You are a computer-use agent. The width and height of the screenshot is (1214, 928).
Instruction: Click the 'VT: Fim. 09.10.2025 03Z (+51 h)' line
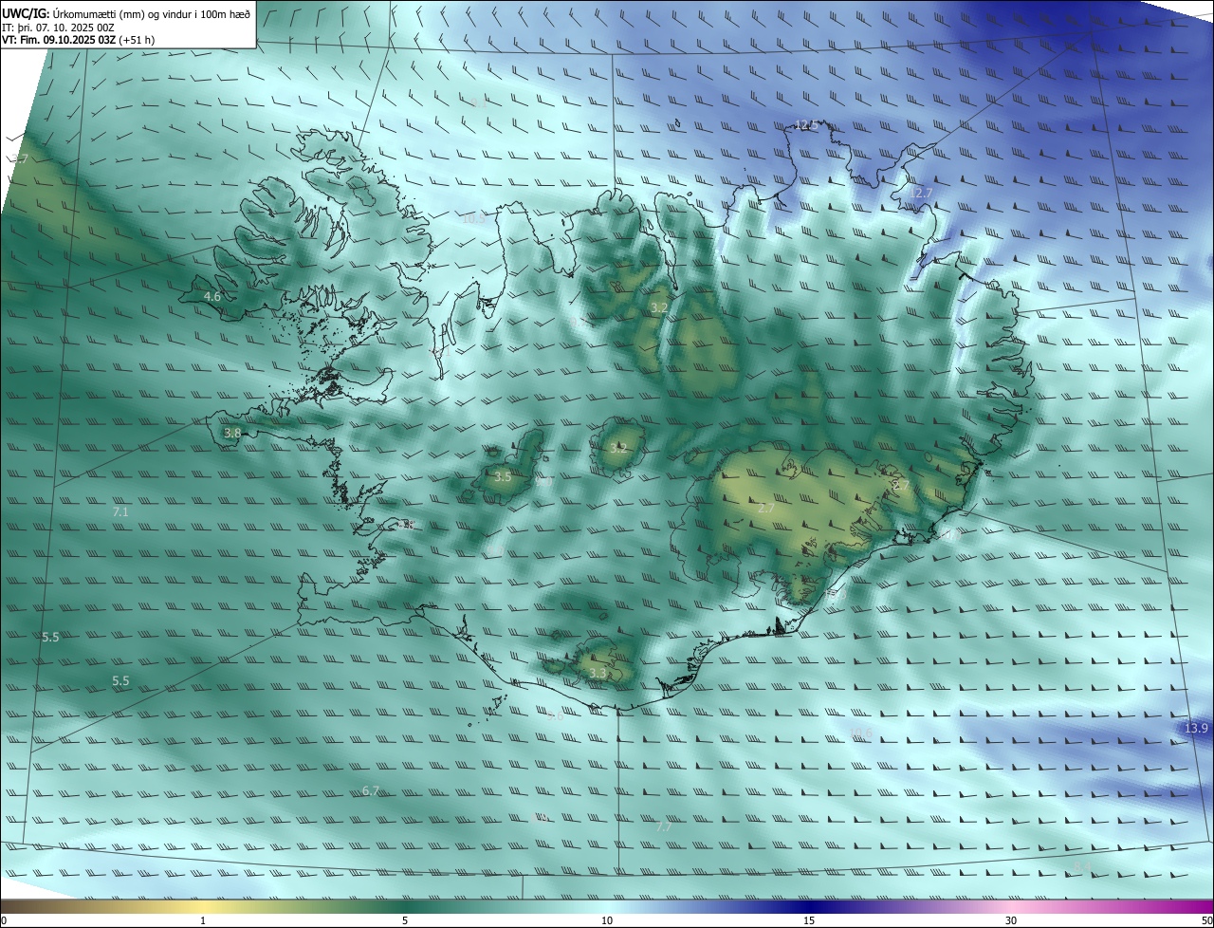[79, 40]
